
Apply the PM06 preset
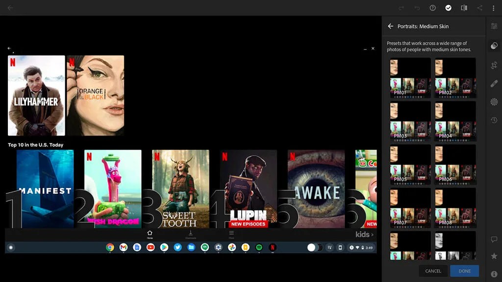point(455,164)
